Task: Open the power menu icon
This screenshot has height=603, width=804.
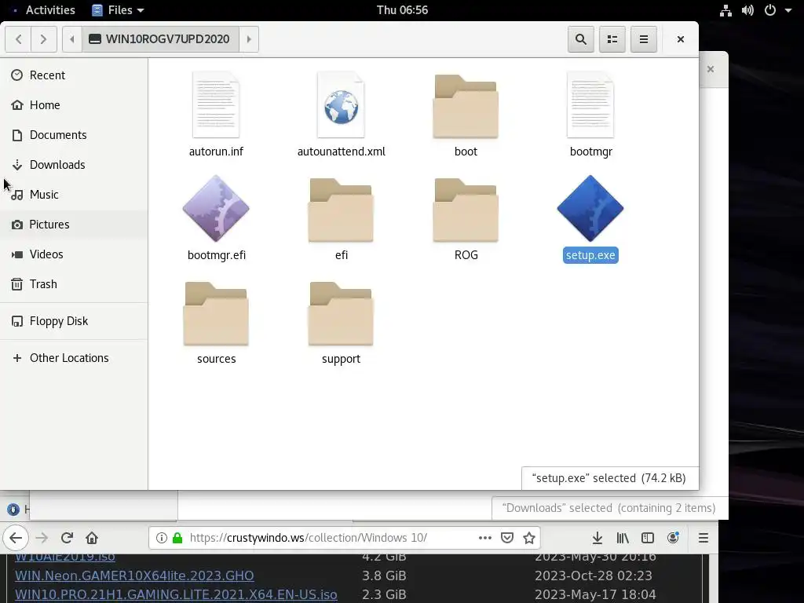Action: [770, 10]
